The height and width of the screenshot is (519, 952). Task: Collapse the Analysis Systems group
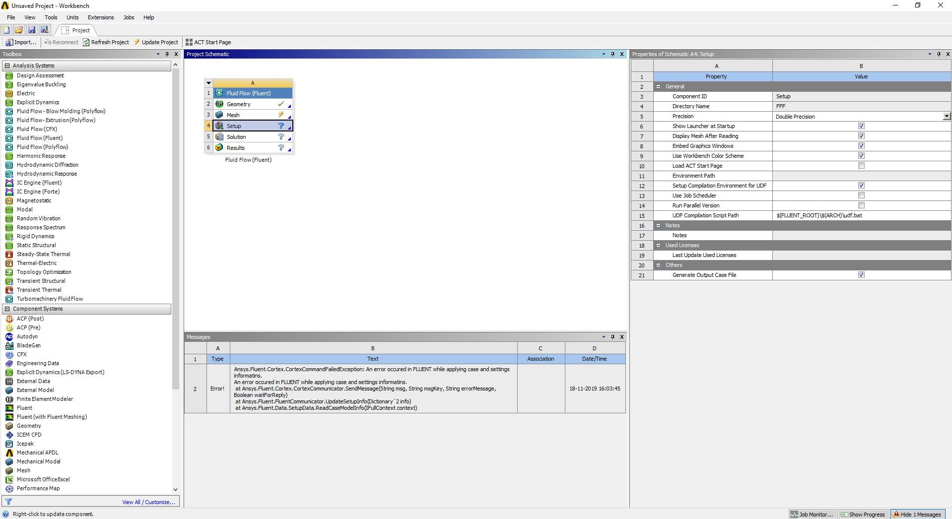coord(7,65)
